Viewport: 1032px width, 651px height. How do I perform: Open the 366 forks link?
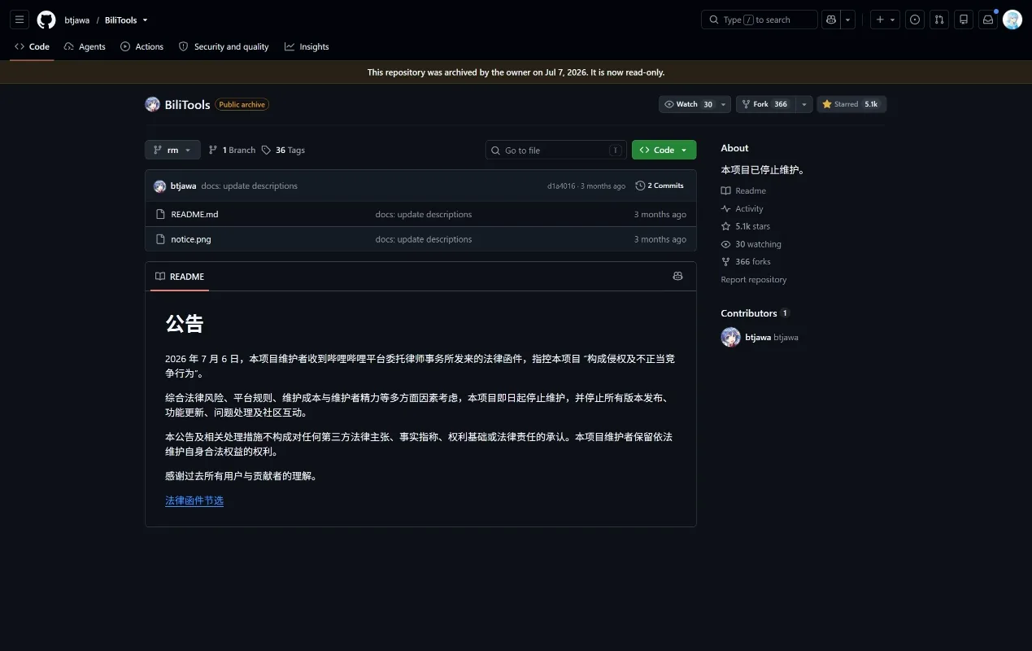746,261
